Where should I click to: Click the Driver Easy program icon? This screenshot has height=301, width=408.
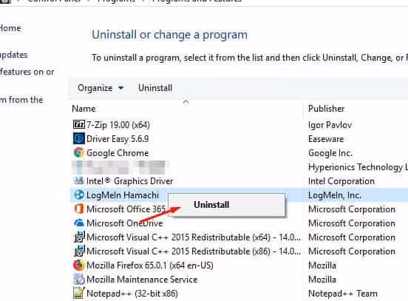(x=78, y=138)
